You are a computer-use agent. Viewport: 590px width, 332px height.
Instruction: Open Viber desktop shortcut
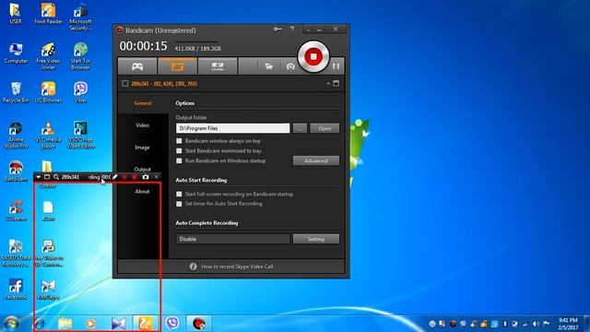(x=80, y=92)
